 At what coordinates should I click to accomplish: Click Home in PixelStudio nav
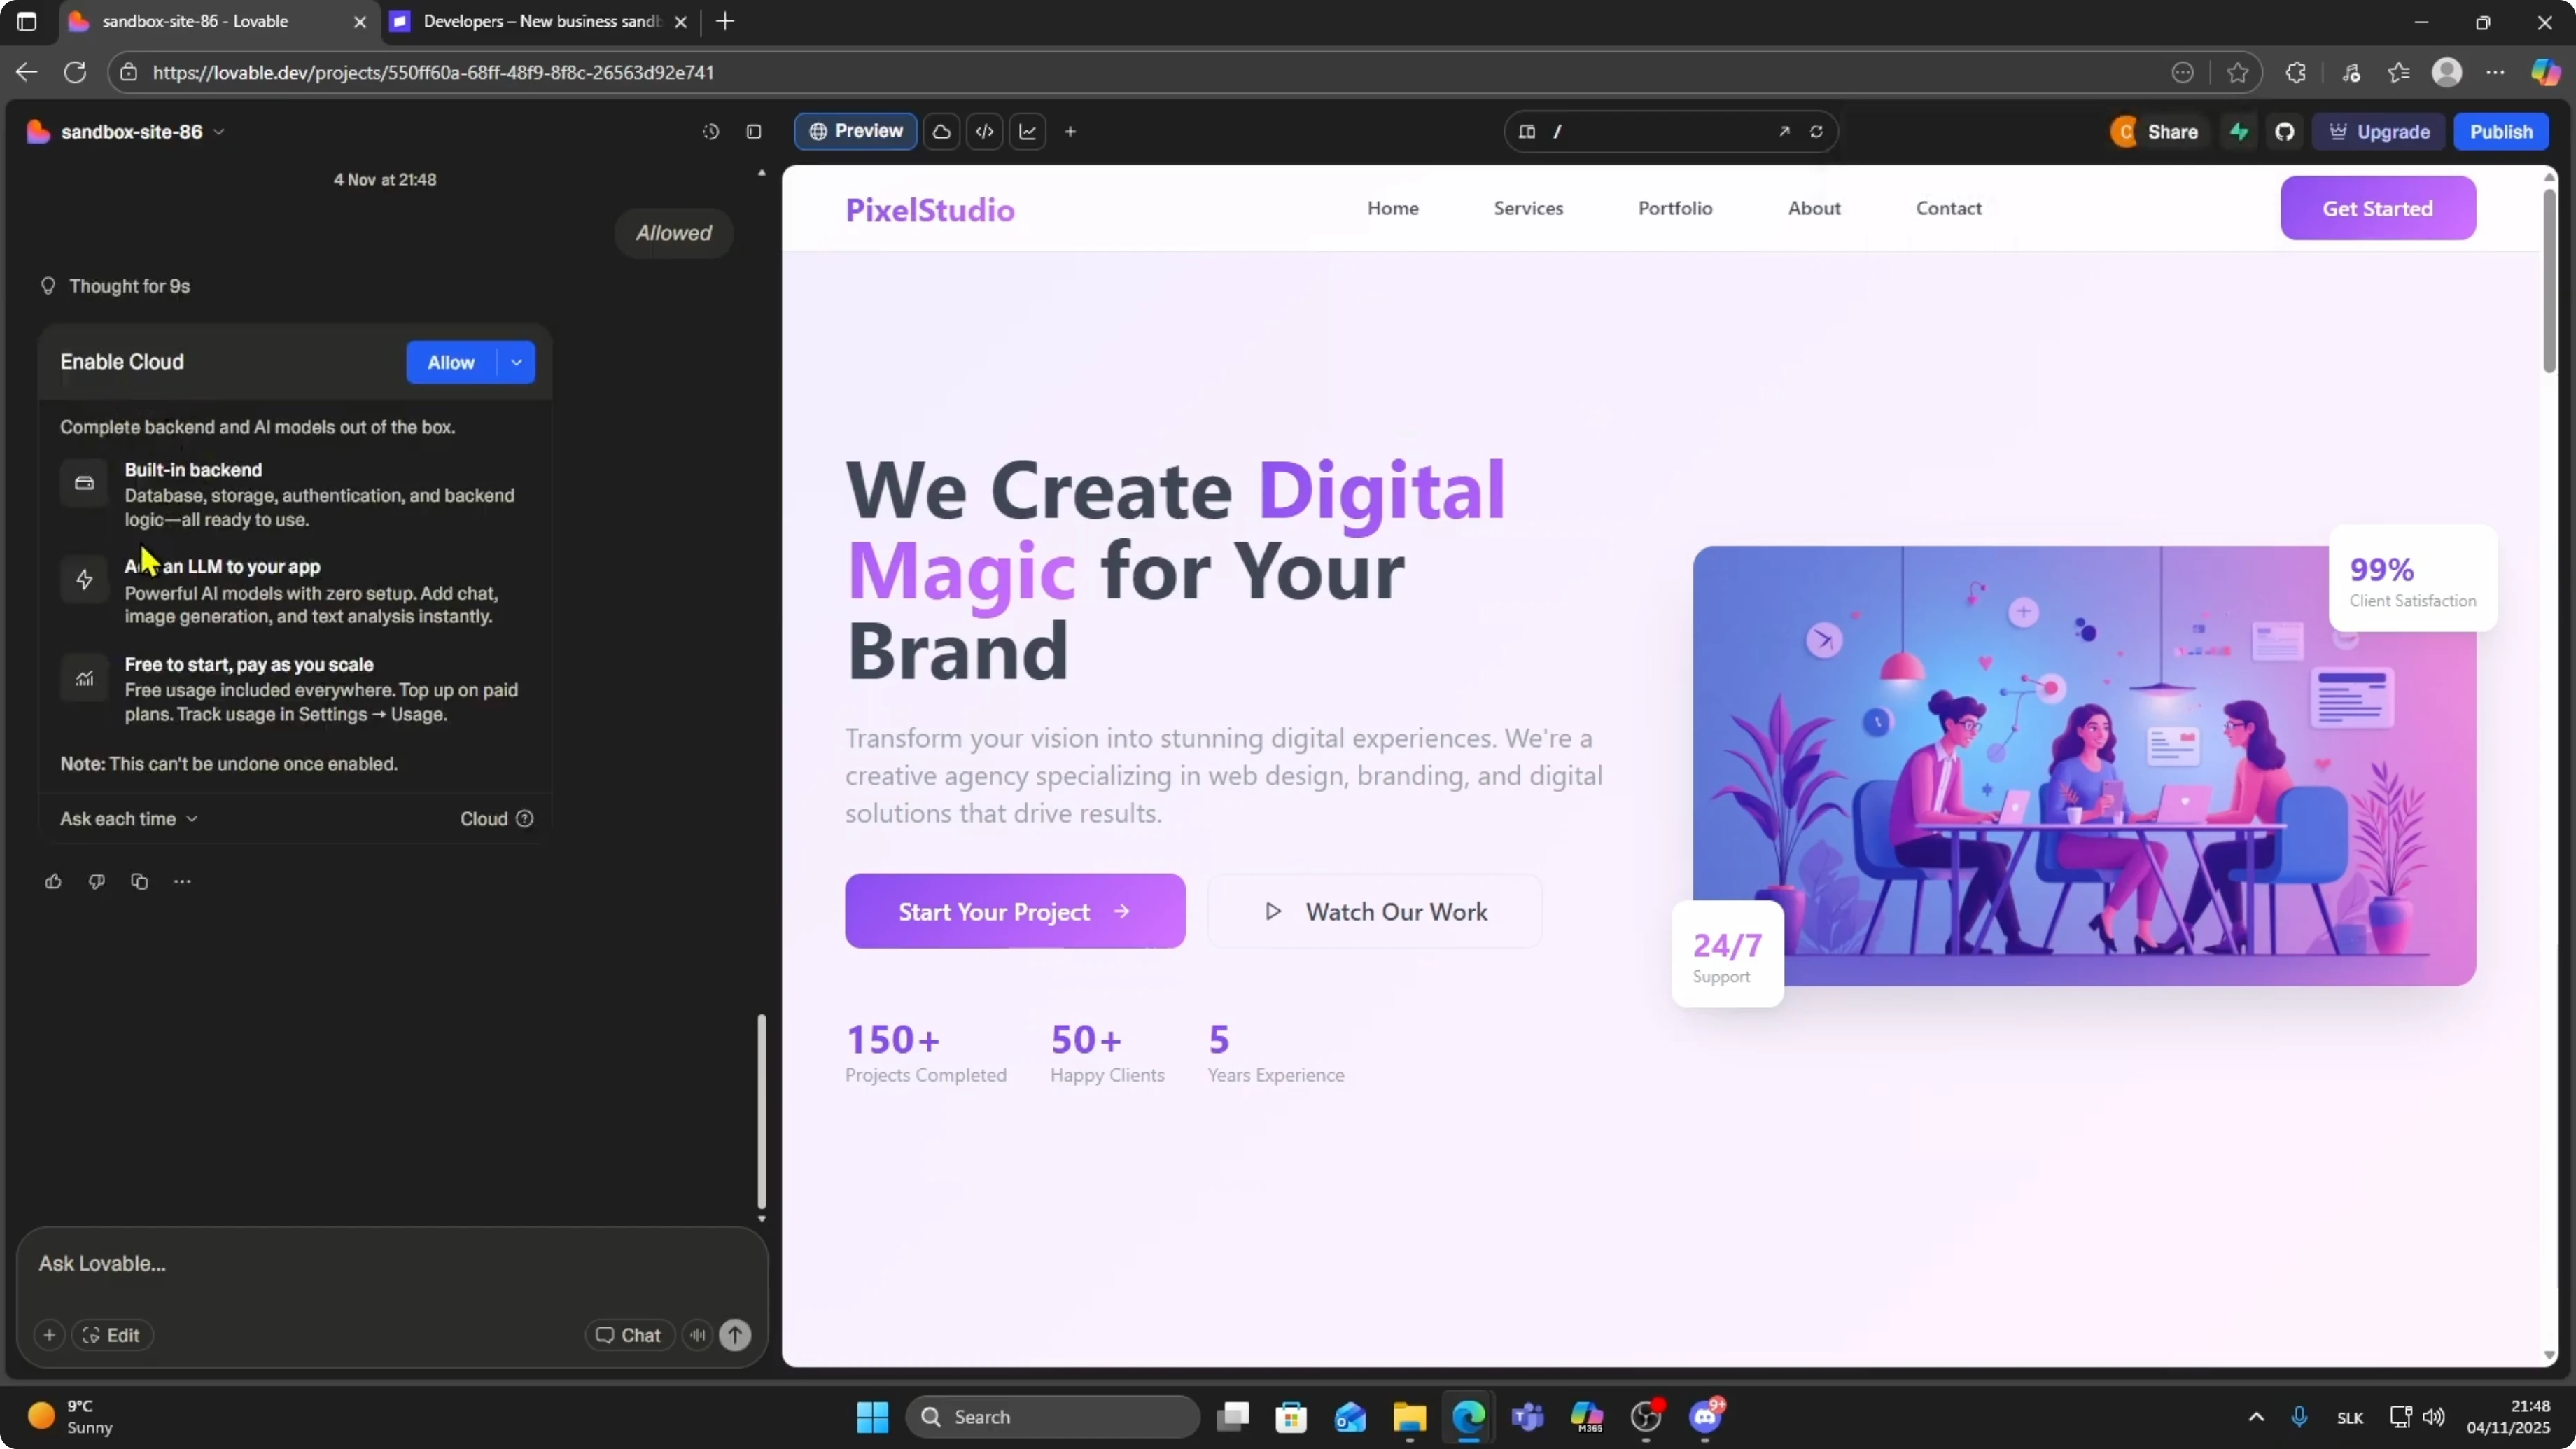(1392, 208)
